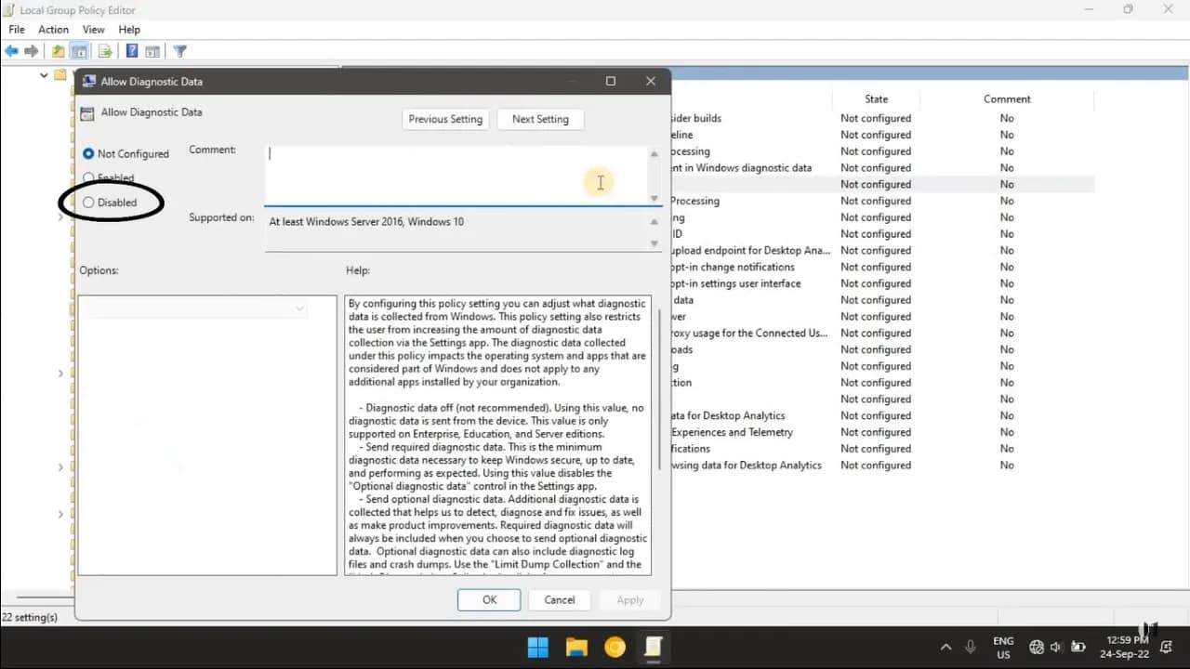The height and width of the screenshot is (669, 1190).
Task: Click the Next Setting button
Action: [x=540, y=119]
